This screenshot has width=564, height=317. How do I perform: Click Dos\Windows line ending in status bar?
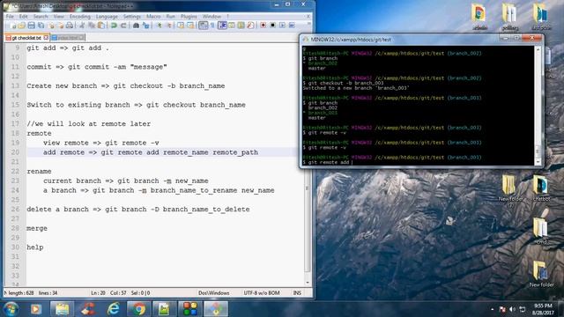(213, 293)
